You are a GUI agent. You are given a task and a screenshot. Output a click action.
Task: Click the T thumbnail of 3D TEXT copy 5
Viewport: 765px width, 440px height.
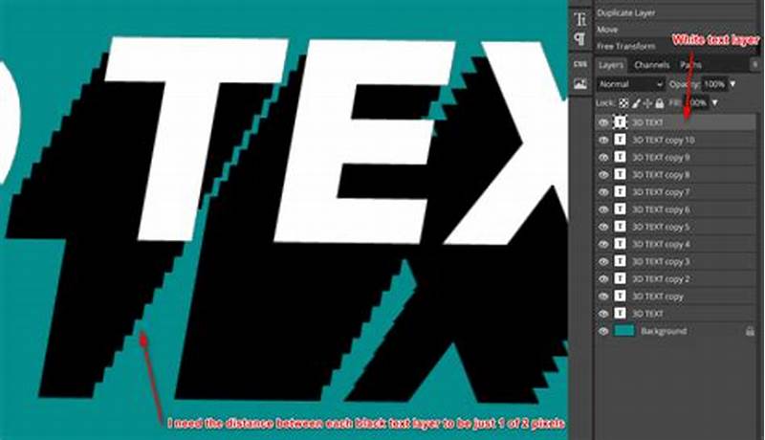[620, 227]
